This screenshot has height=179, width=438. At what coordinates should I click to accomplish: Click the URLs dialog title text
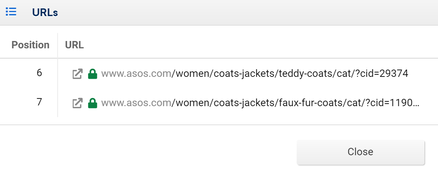pos(45,12)
